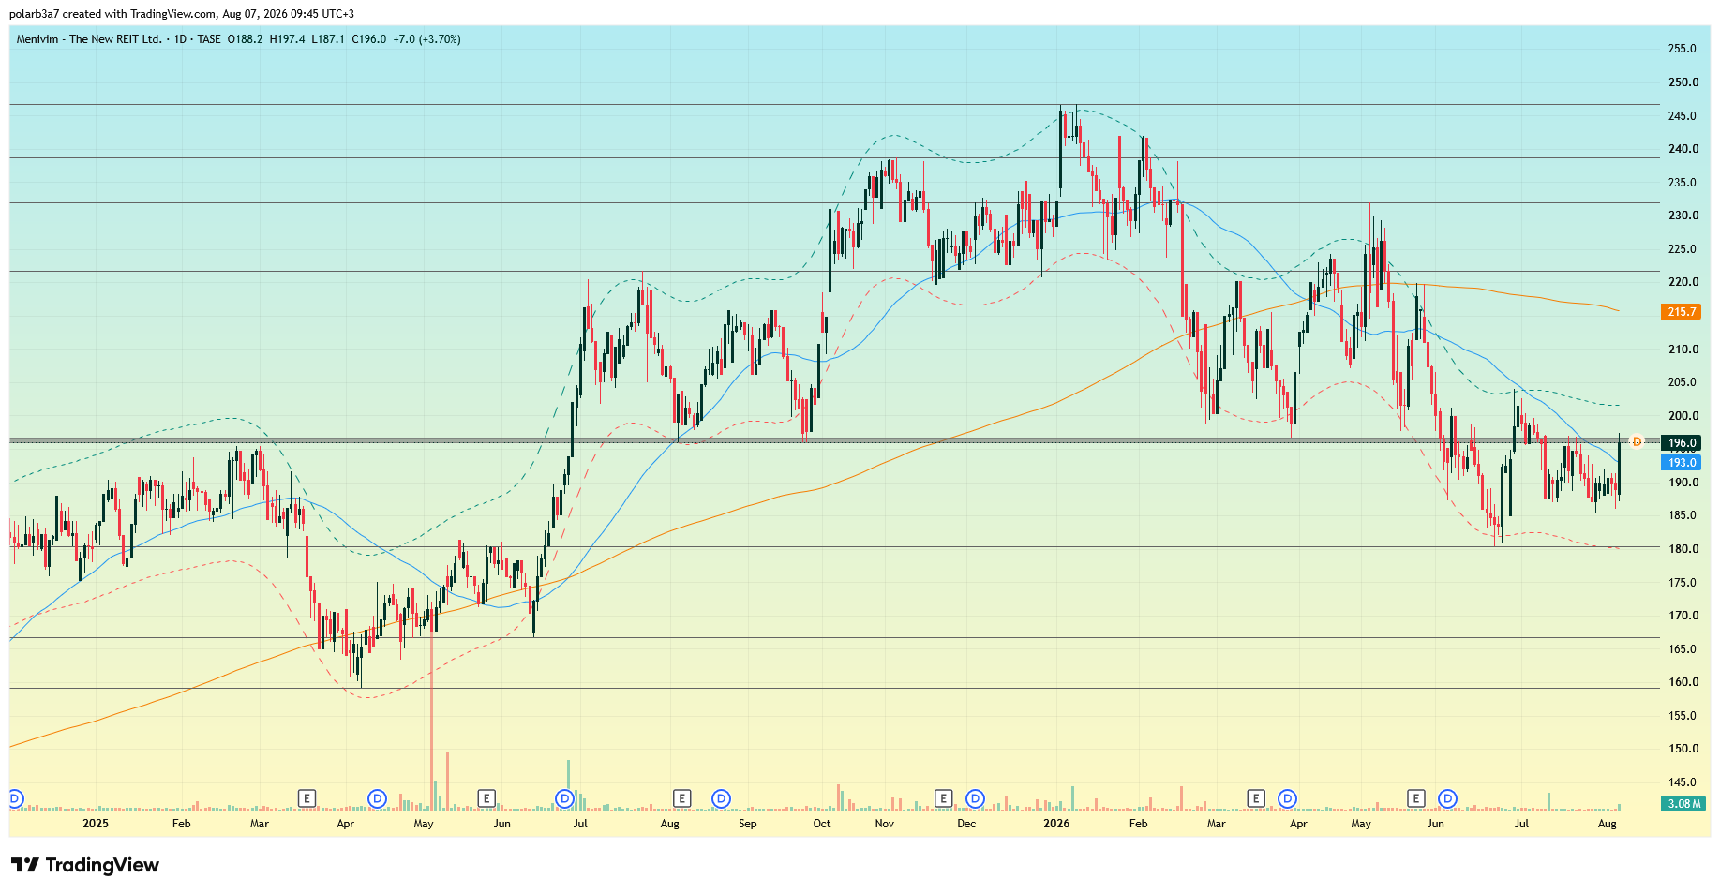Click the Nov label on the time axis
The height and width of the screenshot is (893, 1720).
tap(885, 824)
